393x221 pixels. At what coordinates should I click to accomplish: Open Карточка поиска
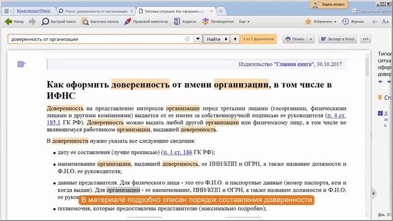coord(99,21)
